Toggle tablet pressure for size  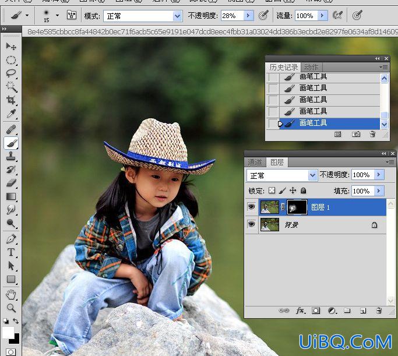[357, 15]
